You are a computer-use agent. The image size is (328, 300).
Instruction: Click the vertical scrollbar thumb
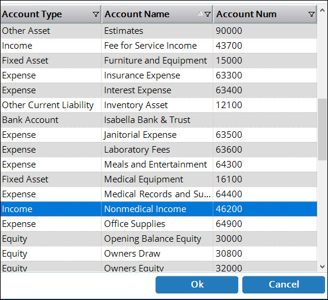[x=322, y=130]
